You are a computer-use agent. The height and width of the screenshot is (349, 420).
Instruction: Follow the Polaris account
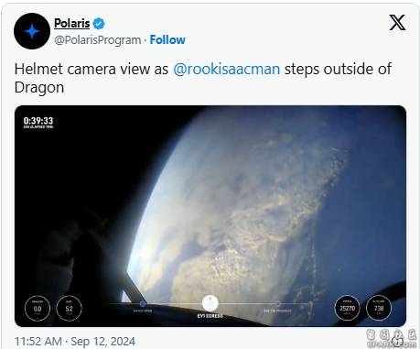tap(167, 40)
